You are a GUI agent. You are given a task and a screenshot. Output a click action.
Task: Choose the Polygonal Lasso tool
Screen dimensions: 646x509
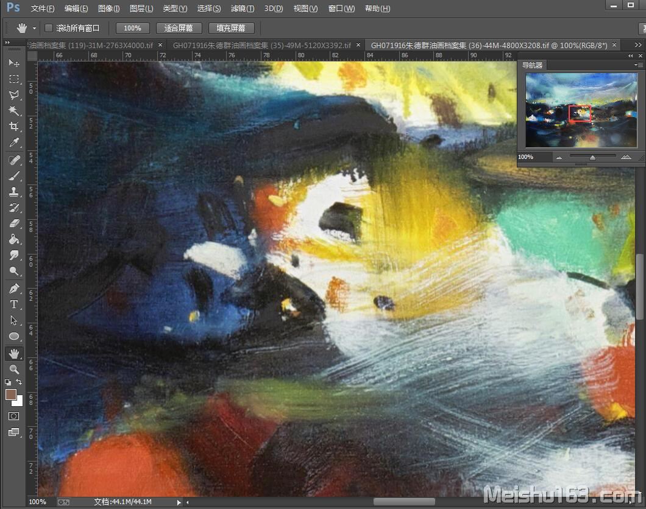14,95
